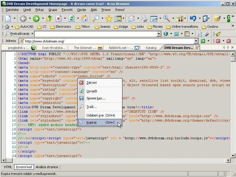Click the address field showing http://www.dvbdream.org/
Image resolution: width=236 pixels, height=177 pixels.
pyautogui.click(x=106, y=41)
